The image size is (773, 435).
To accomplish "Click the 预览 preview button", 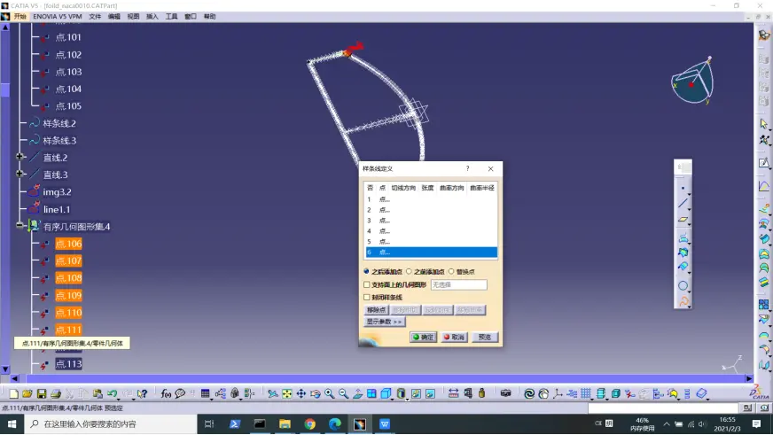I will [485, 337].
